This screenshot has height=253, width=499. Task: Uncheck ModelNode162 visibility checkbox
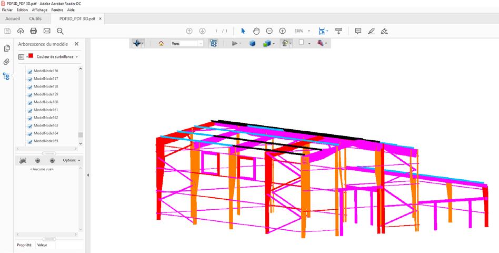pyautogui.click(x=29, y=118)
